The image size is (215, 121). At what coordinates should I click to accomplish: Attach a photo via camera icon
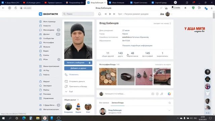(153, 94)
